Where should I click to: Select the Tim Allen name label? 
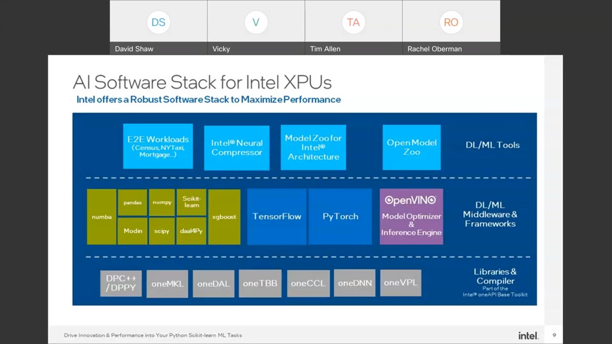(325, 49)
